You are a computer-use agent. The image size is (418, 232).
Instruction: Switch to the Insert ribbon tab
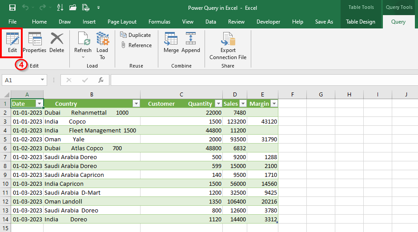pos(89,22)
